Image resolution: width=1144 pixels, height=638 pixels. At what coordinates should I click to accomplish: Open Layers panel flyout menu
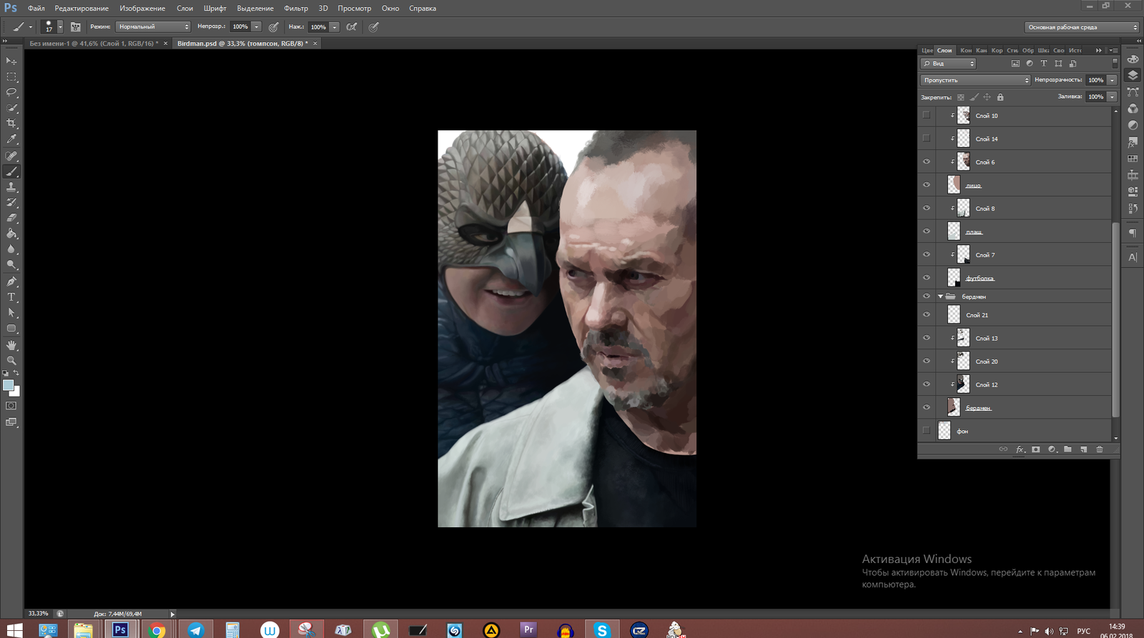(1114, 50)
